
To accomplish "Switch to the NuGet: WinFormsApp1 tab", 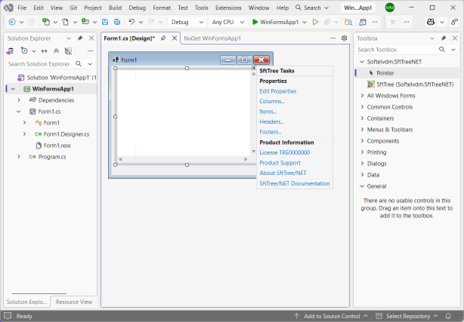I will (x=212, y=38).
